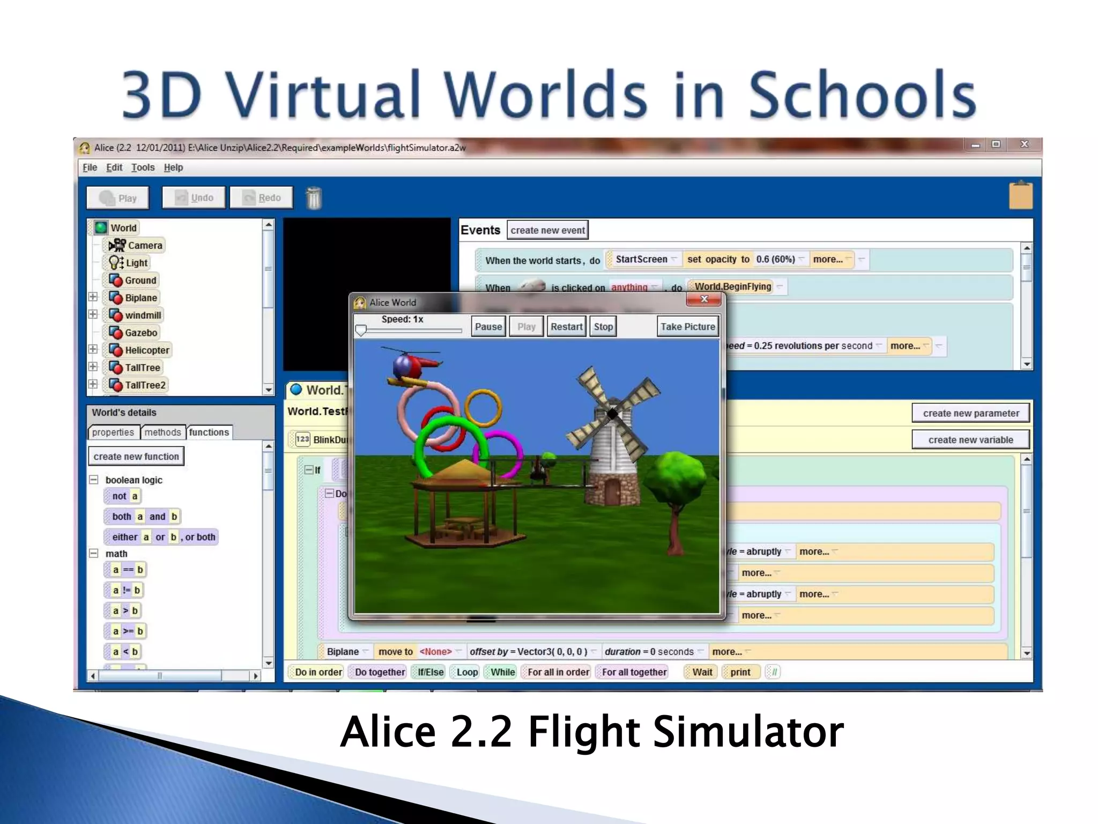The height and width of the screenshot is (824, 1098).
Task: Click the Wait tile
Action: (x=700, y=672)
